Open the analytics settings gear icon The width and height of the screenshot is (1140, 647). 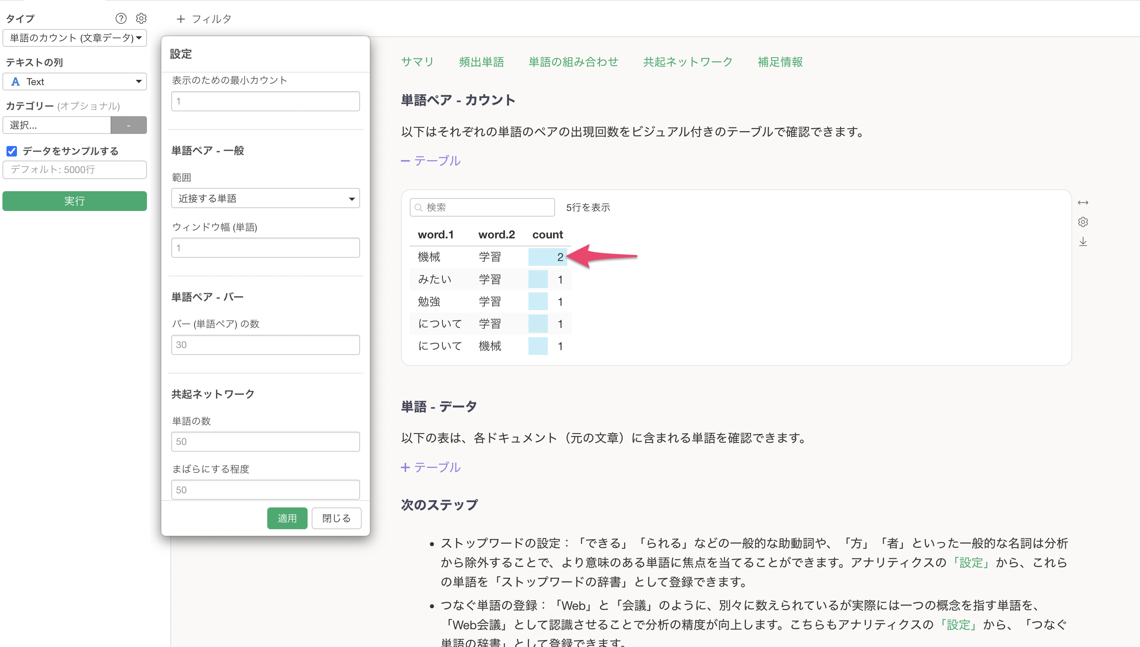(141, 18)
